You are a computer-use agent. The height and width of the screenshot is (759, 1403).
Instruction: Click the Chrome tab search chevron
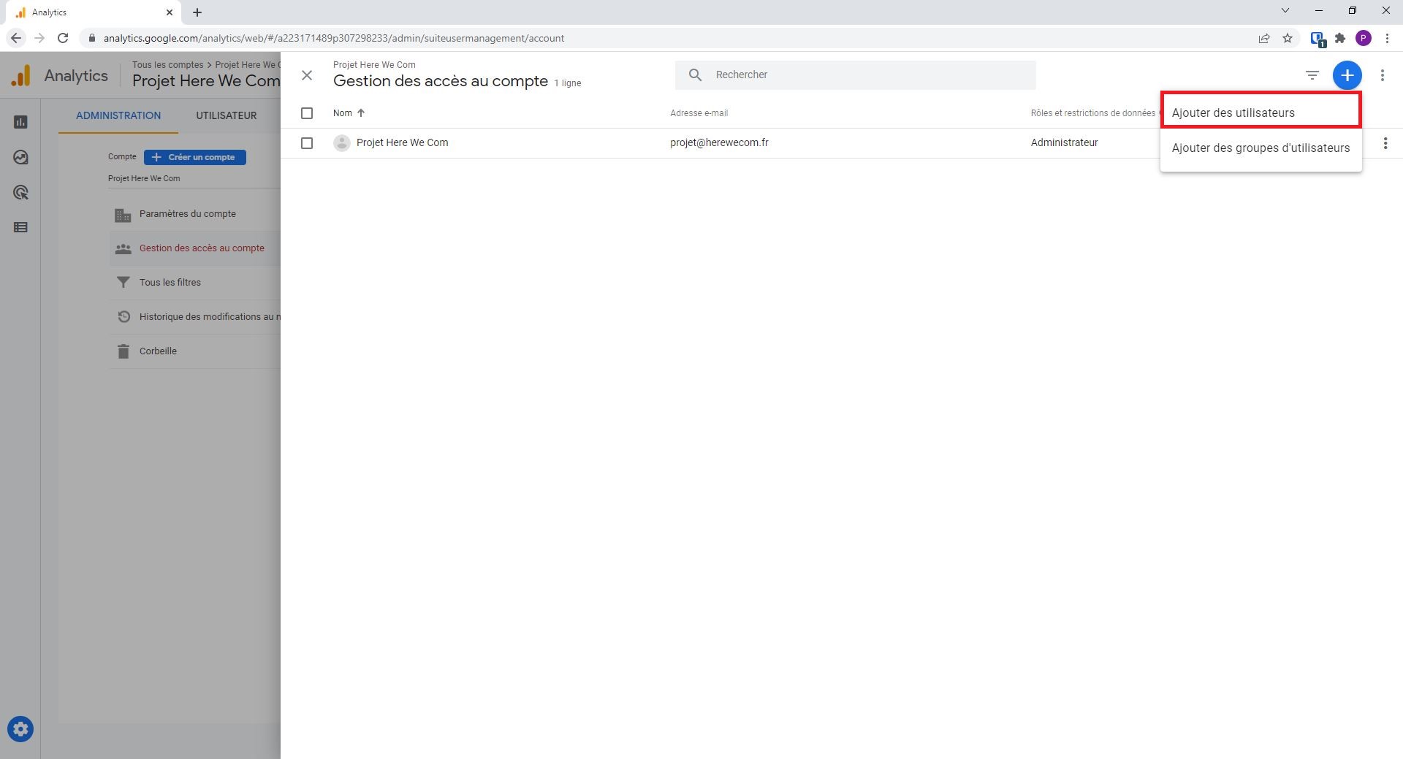pyautogui.click(x=1285, y=11)
